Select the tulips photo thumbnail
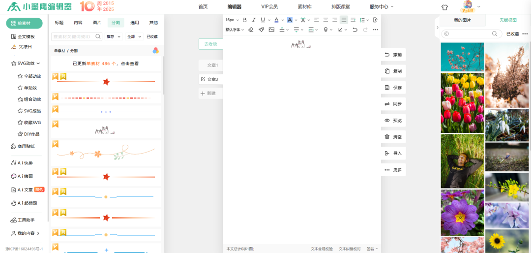Viewport: 531px width, 253px height. pos(462,103)
